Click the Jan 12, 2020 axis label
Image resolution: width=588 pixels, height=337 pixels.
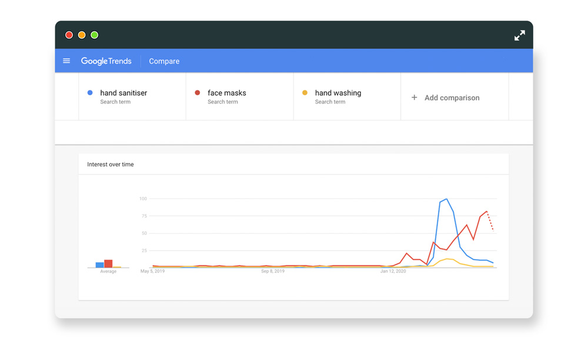(393, 271)
